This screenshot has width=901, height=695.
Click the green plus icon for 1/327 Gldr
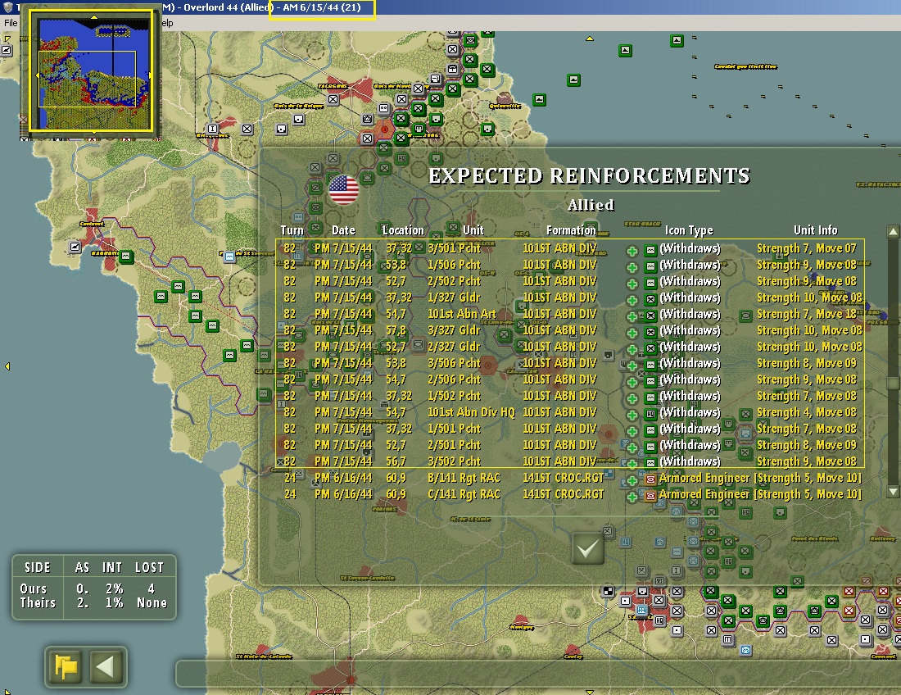pos(632,300)
